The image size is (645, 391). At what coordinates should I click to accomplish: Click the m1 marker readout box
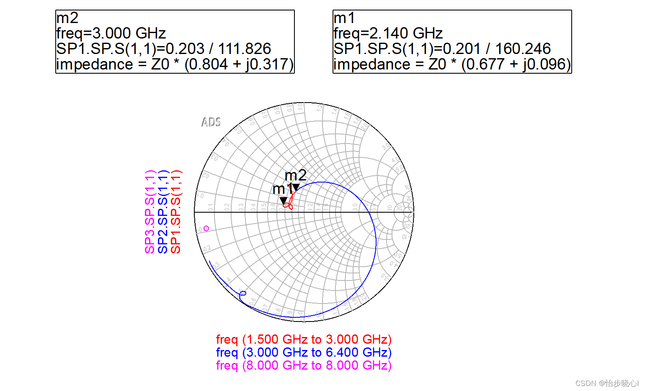(452, 42)
